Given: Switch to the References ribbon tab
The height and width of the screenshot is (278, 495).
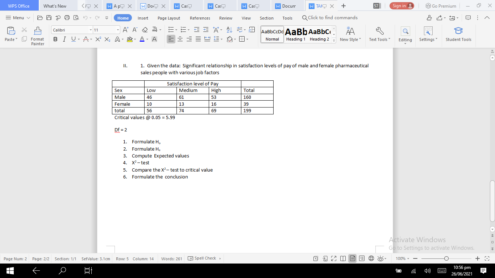Looking at the screenshot, I should pos(200,18).
